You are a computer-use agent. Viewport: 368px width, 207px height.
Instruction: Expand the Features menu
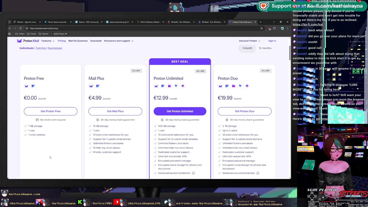coord(48,41)
